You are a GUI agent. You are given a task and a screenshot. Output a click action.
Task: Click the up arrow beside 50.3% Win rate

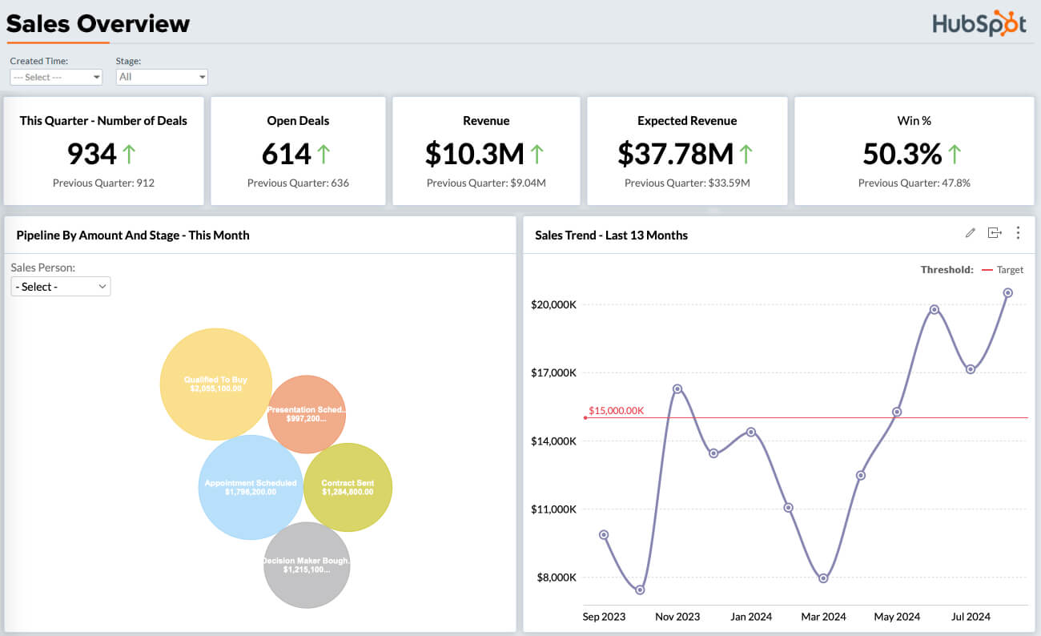(955, 153)
